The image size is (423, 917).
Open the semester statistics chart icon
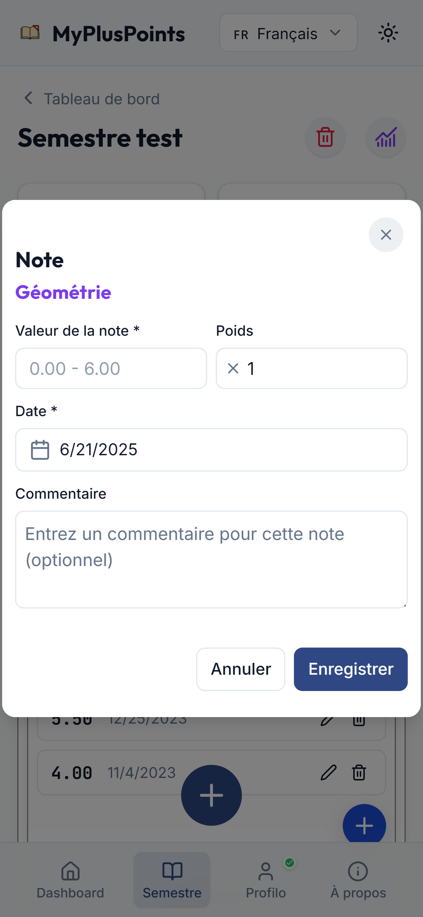(386, 137)
